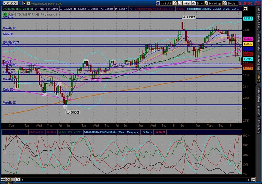Click the Weekly Pivot label
Screen dimensions: 262x184
point(11,42)
